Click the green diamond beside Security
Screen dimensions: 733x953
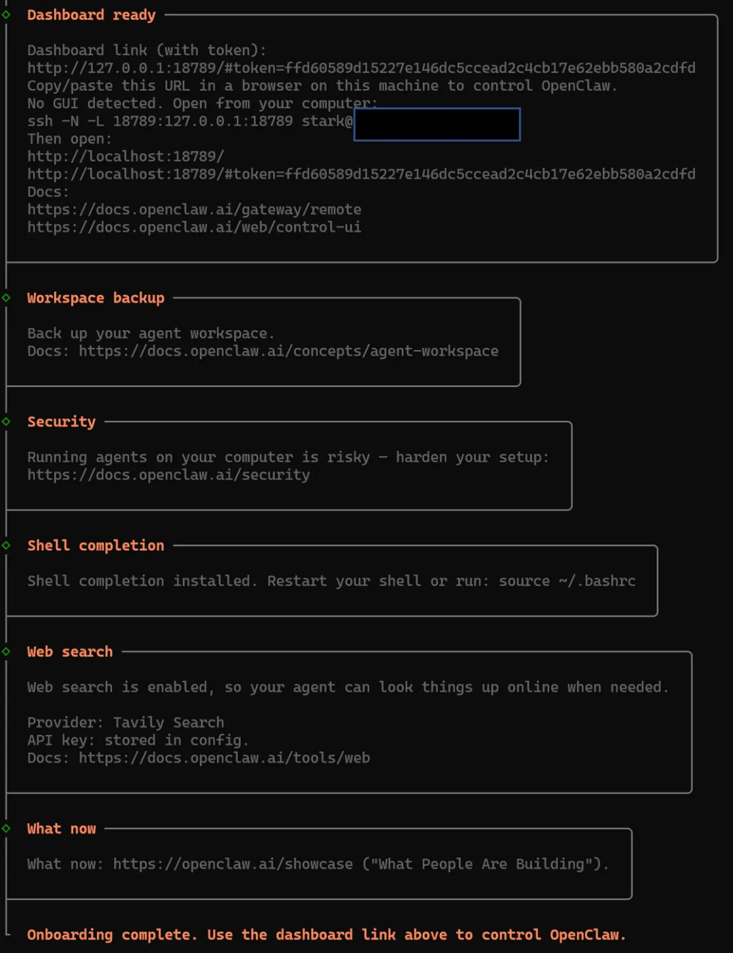(x=6, y=421)
